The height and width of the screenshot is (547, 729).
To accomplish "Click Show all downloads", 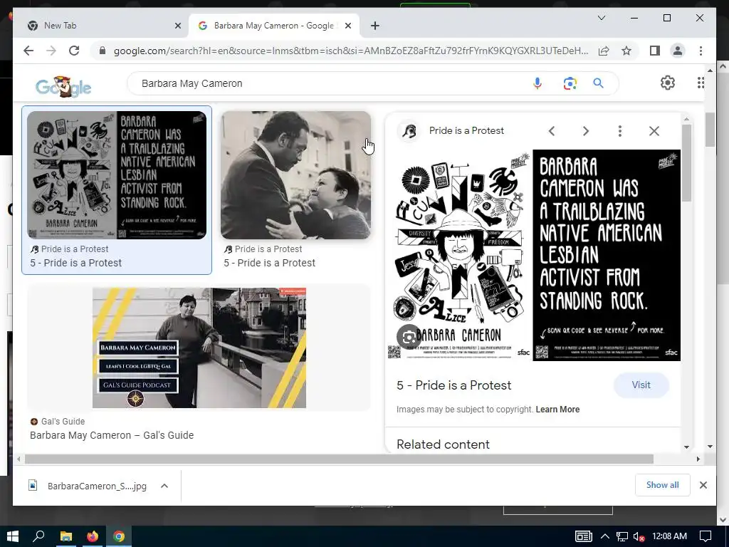I will pos(663,485).
